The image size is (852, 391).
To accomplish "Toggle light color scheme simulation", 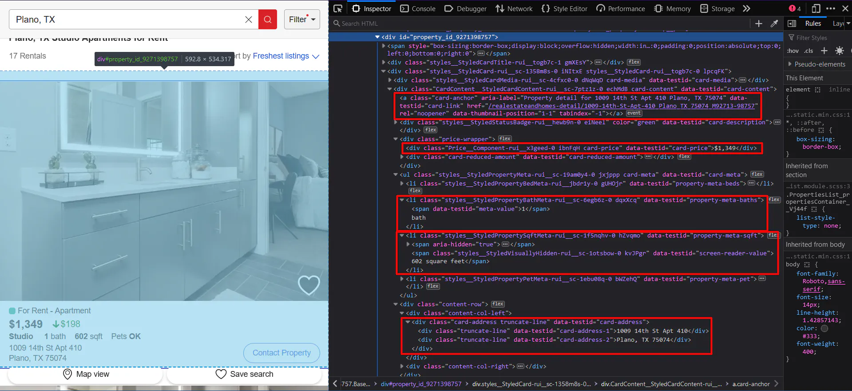I will (839, 51).
